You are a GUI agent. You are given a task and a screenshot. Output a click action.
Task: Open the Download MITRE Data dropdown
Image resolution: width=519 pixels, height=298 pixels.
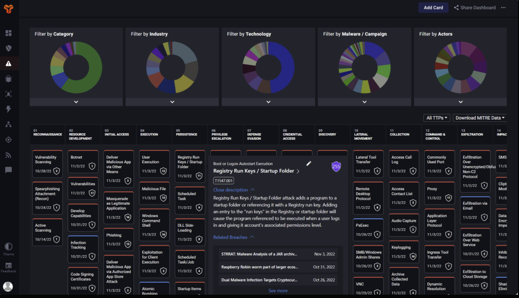480,118
